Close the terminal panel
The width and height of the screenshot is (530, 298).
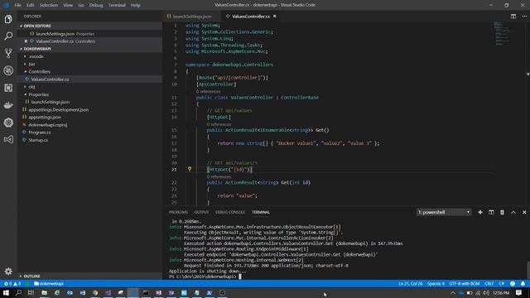point(524,212)
